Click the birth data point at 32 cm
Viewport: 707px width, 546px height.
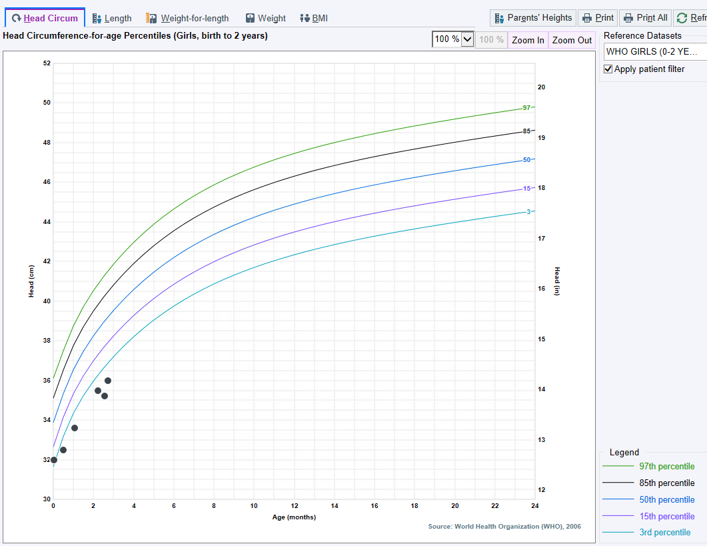(54, 460)
